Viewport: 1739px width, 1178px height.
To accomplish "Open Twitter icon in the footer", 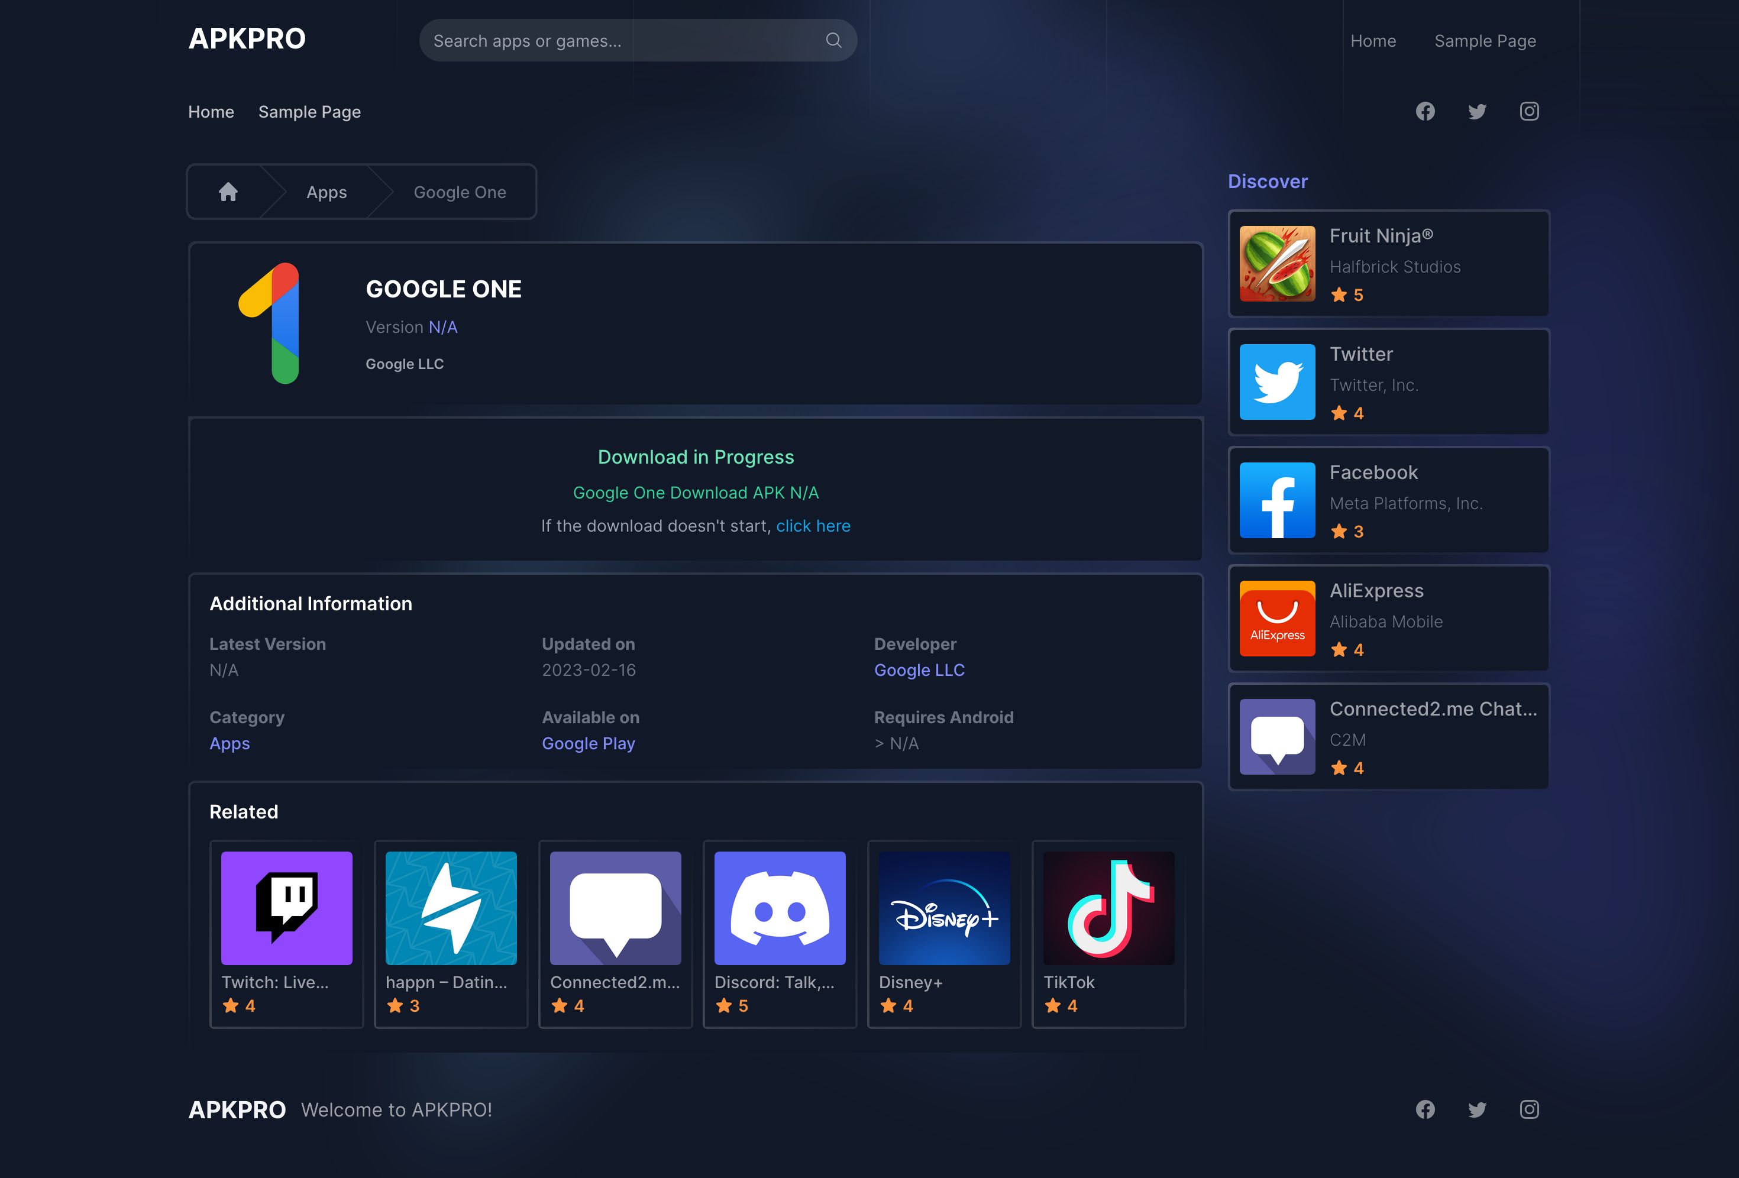I will [1477, 1109].
